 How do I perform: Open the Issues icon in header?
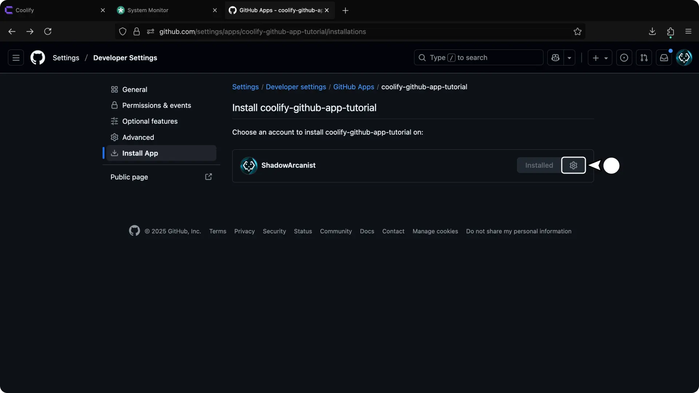[x=624, y=57]
